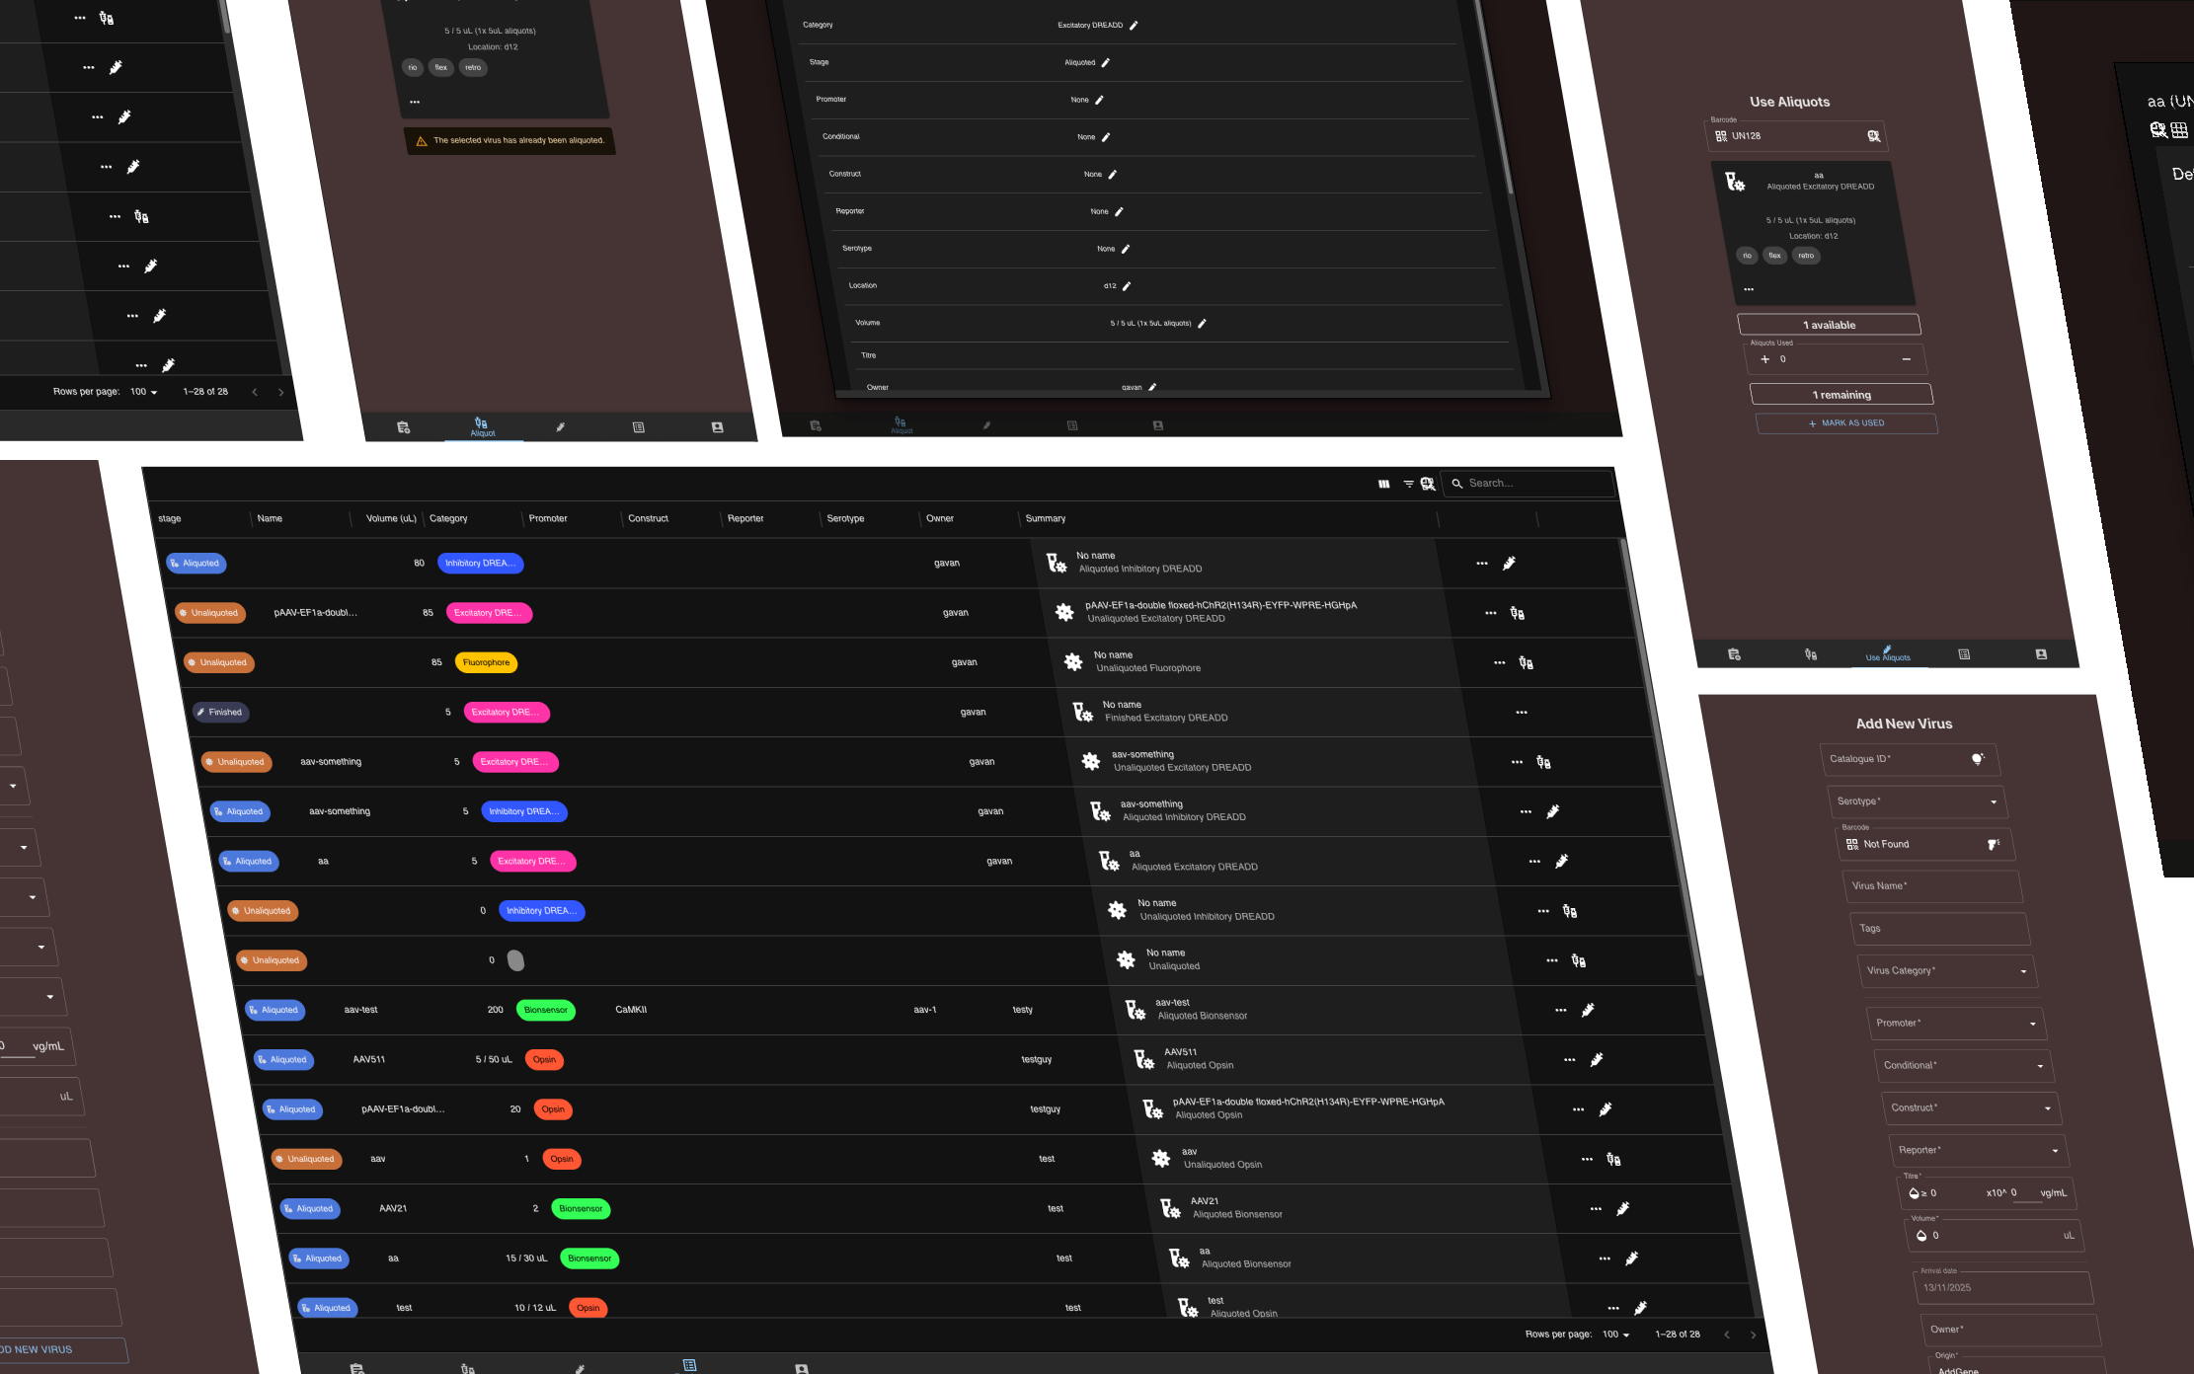Click aliquot icon on pAAV-EF1a Unaliquoted Excitatory row

1518,614
